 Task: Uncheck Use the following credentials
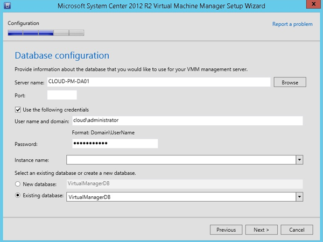click(x=18, y=110)
